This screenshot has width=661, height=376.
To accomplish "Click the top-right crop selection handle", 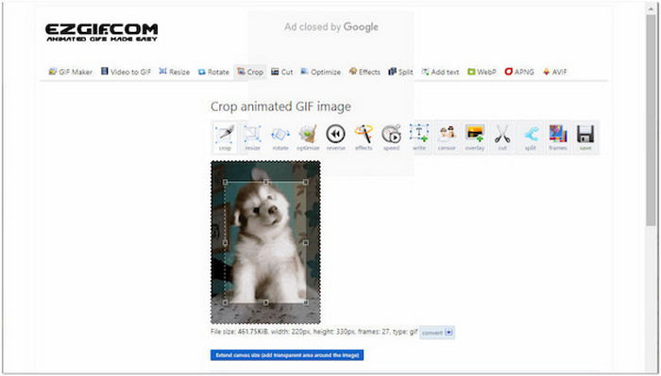I will [x=306, y=182].
